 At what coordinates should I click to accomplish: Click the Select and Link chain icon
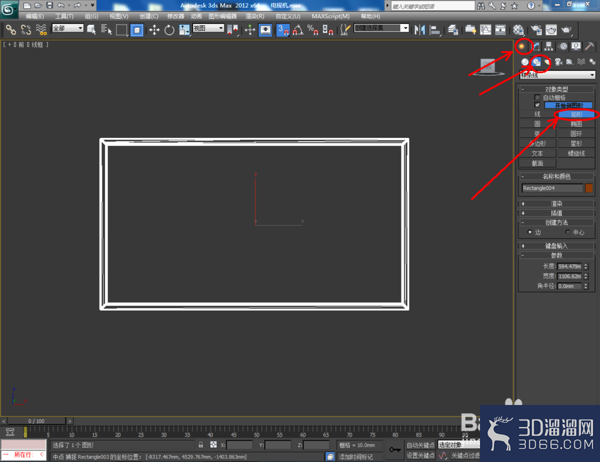pos(11,29)
